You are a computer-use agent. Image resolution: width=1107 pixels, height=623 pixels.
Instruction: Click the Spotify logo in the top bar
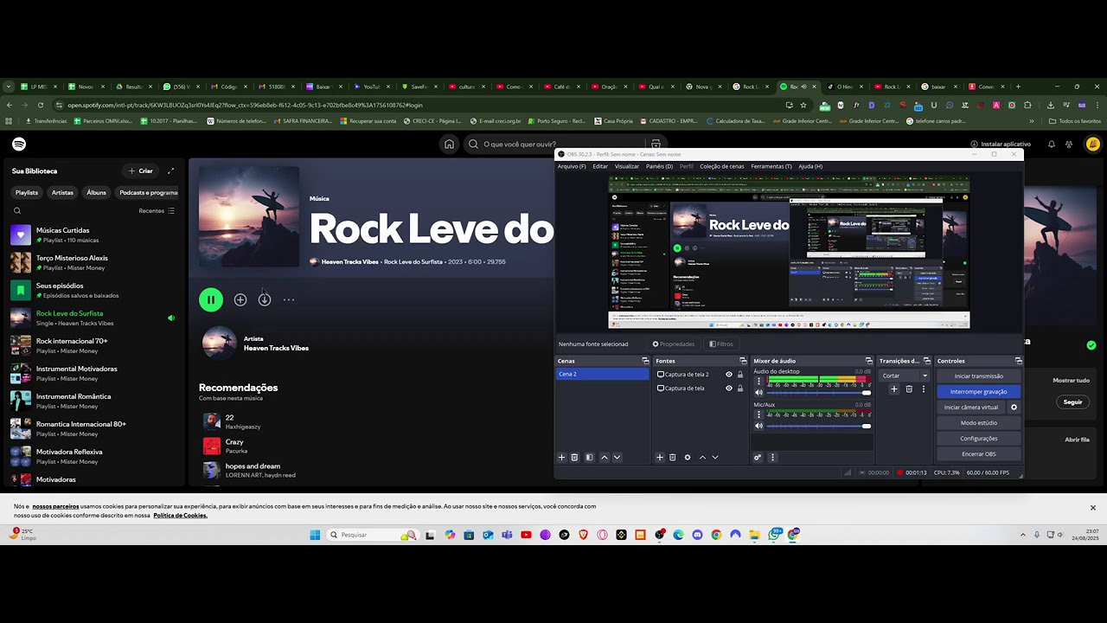19,145
